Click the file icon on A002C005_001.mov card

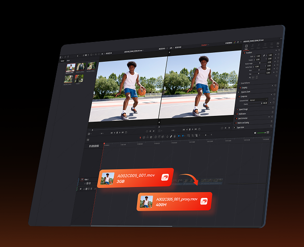coord(165,178)
